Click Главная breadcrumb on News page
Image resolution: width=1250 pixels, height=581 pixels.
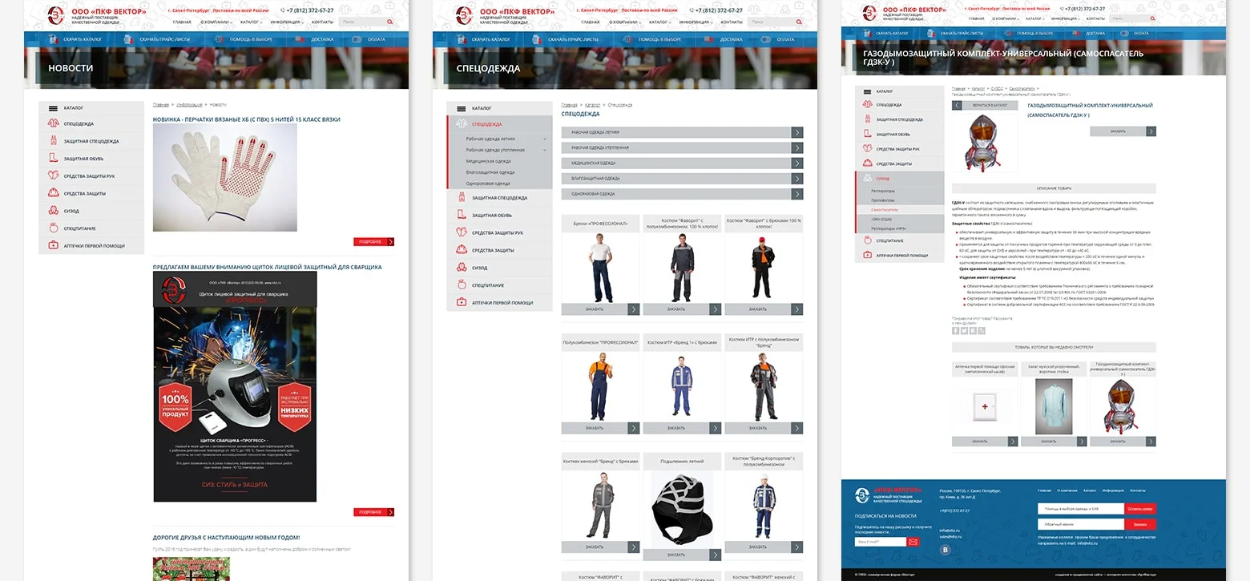pos(161,105)
